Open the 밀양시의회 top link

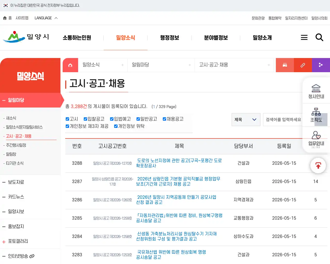point(319,18)
